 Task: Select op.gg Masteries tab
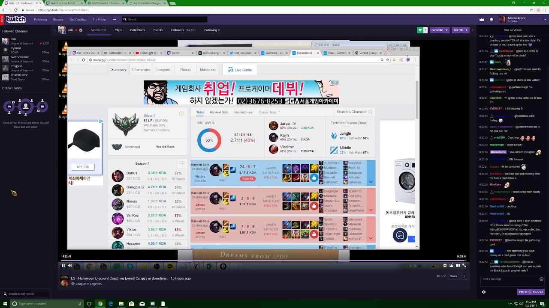tap(208, 70)
